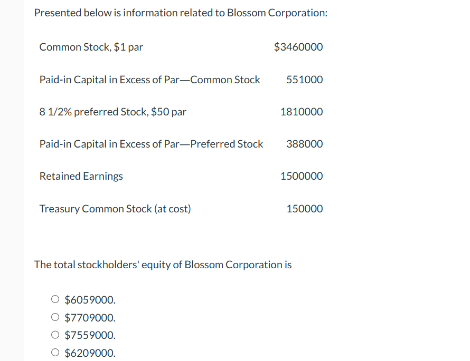Click the total stockholders' equity question text
Screen dimensions: 470x361
(163, 264)
